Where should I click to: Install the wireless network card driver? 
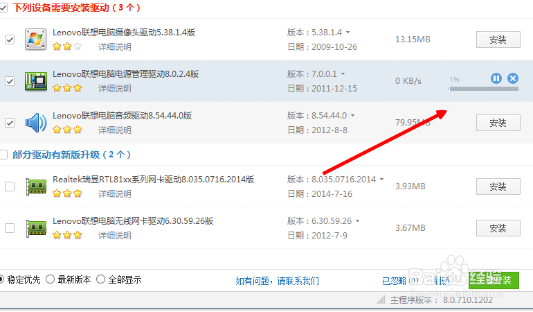498,228
